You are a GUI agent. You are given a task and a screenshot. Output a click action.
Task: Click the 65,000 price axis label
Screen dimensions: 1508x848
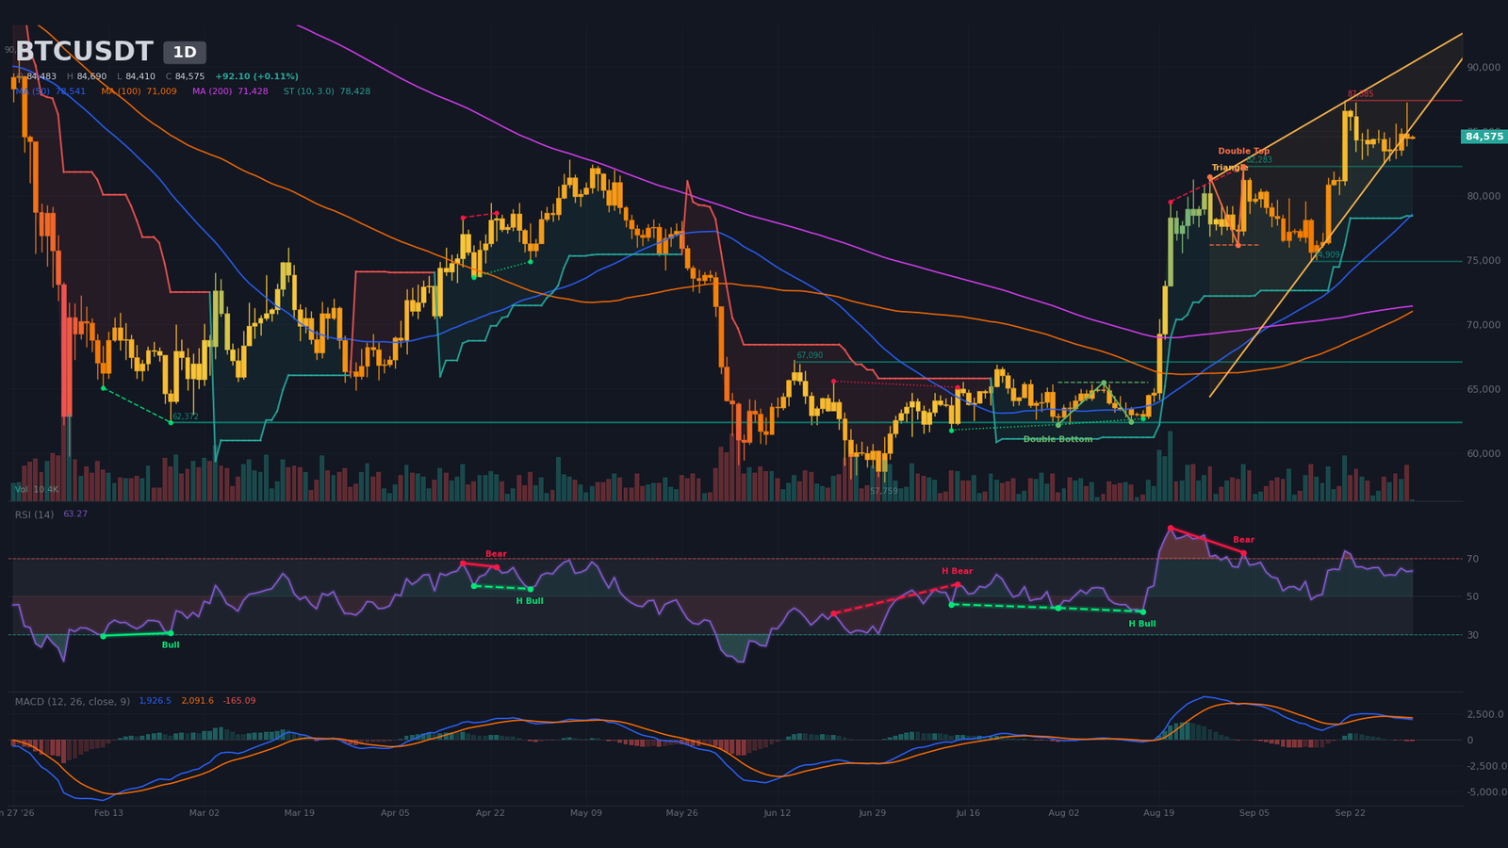coord(1483,389)
